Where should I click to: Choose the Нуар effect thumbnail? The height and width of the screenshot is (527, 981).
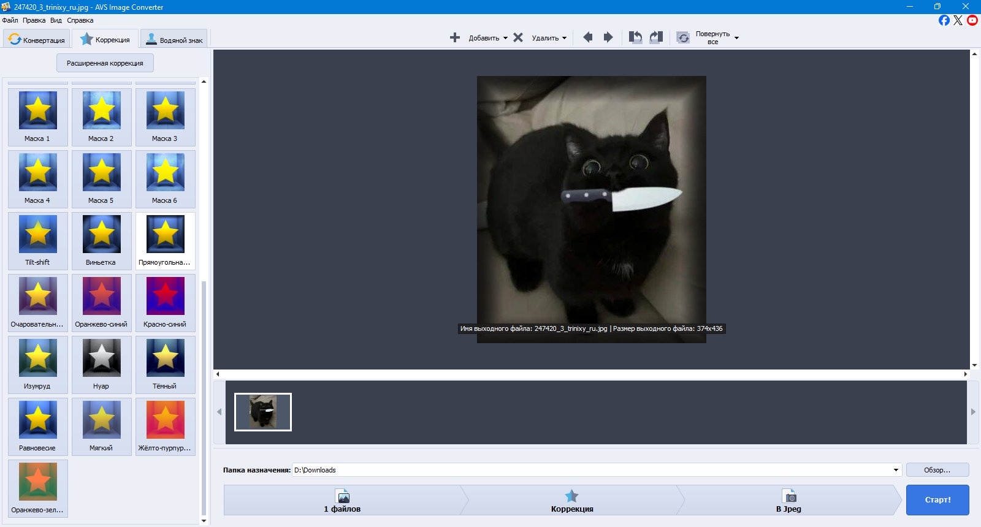click(x=101, y=365)
